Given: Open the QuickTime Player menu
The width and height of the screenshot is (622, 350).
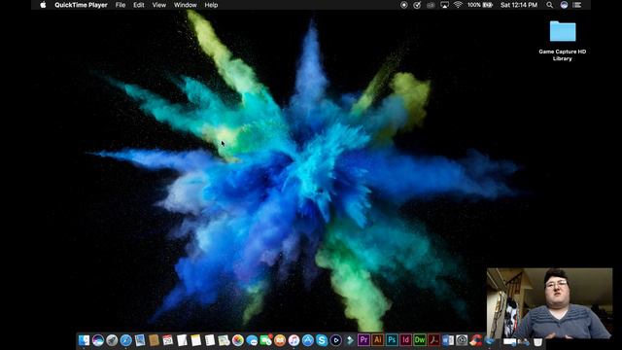Looking at the screenshot, I should [81, 5].
